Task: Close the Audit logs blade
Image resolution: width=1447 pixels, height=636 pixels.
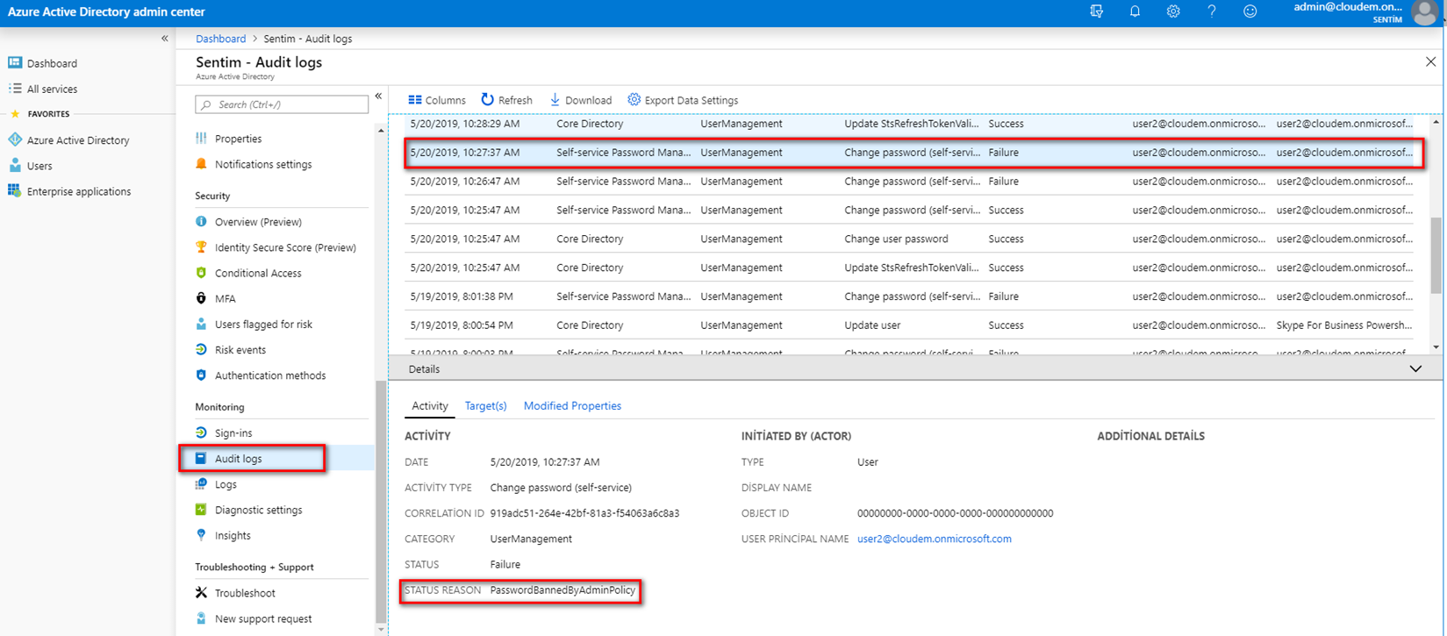Action: pos(1430,62)
